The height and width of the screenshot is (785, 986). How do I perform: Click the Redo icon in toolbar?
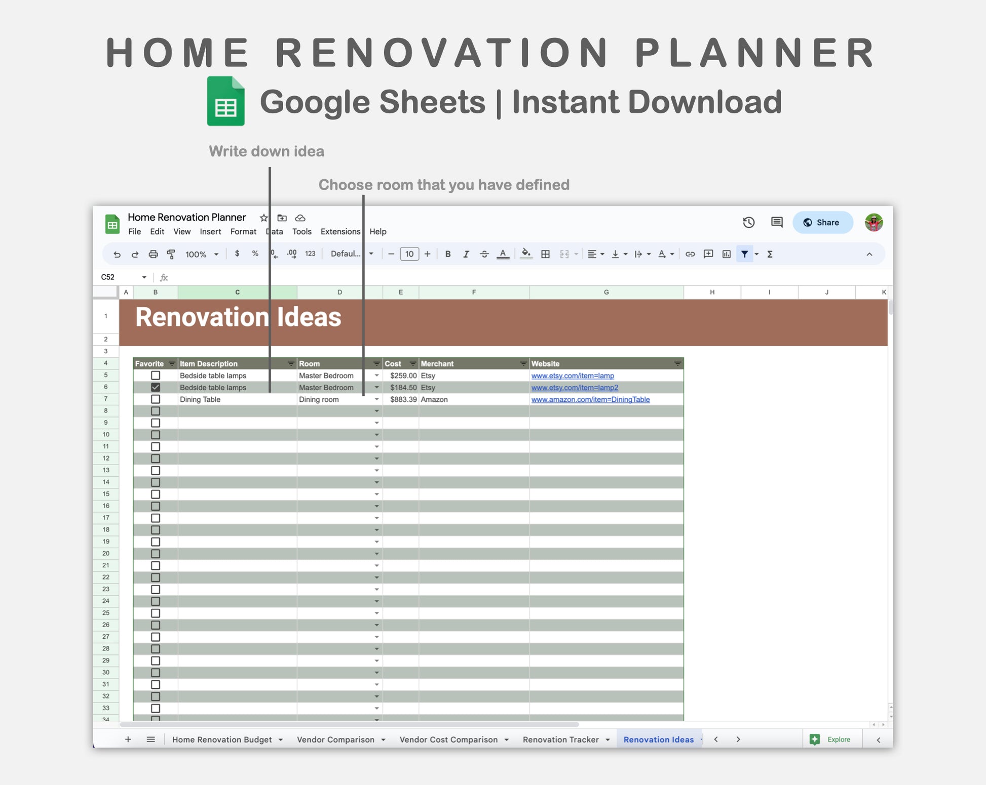point(135,254)
